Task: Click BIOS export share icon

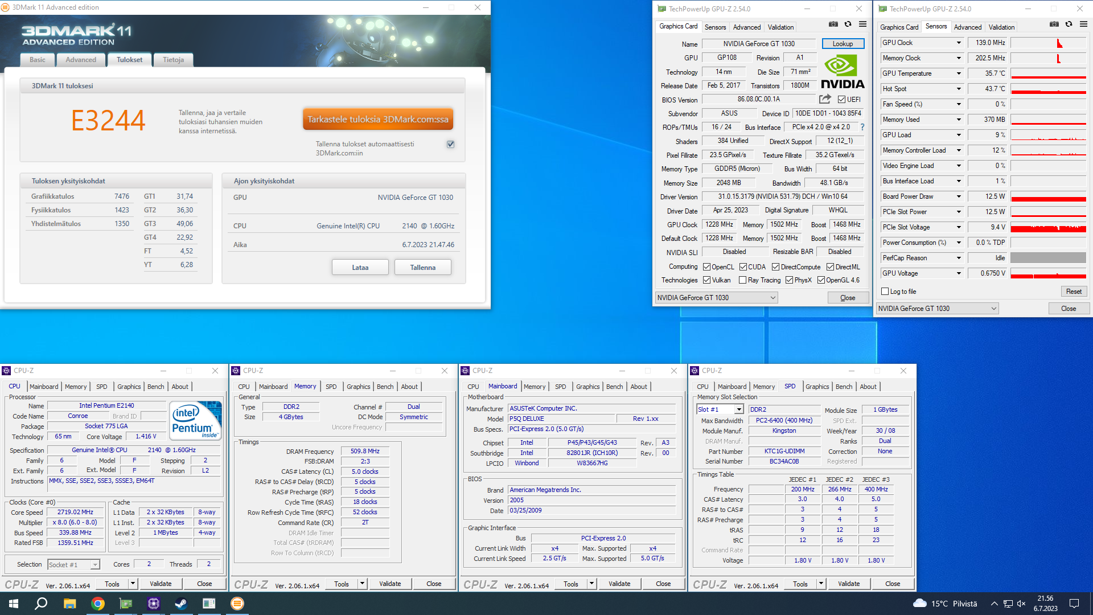Action: click(x=825, y=99)
